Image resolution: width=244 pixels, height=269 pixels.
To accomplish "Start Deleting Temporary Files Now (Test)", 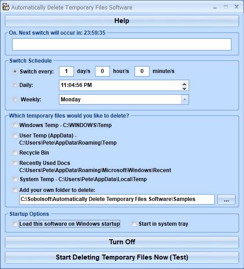I will 122,257.
